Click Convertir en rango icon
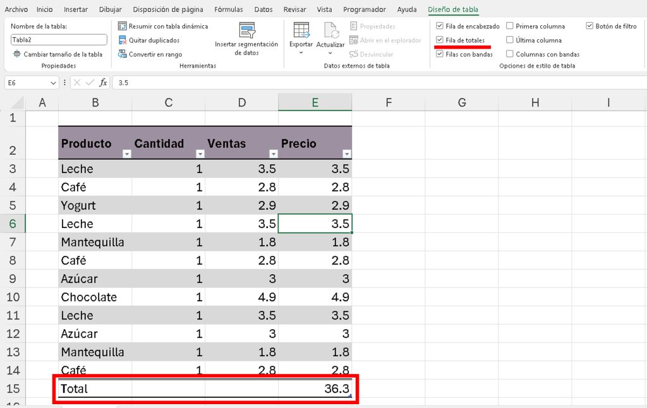The image size is (647, 408). pos(123,54)
